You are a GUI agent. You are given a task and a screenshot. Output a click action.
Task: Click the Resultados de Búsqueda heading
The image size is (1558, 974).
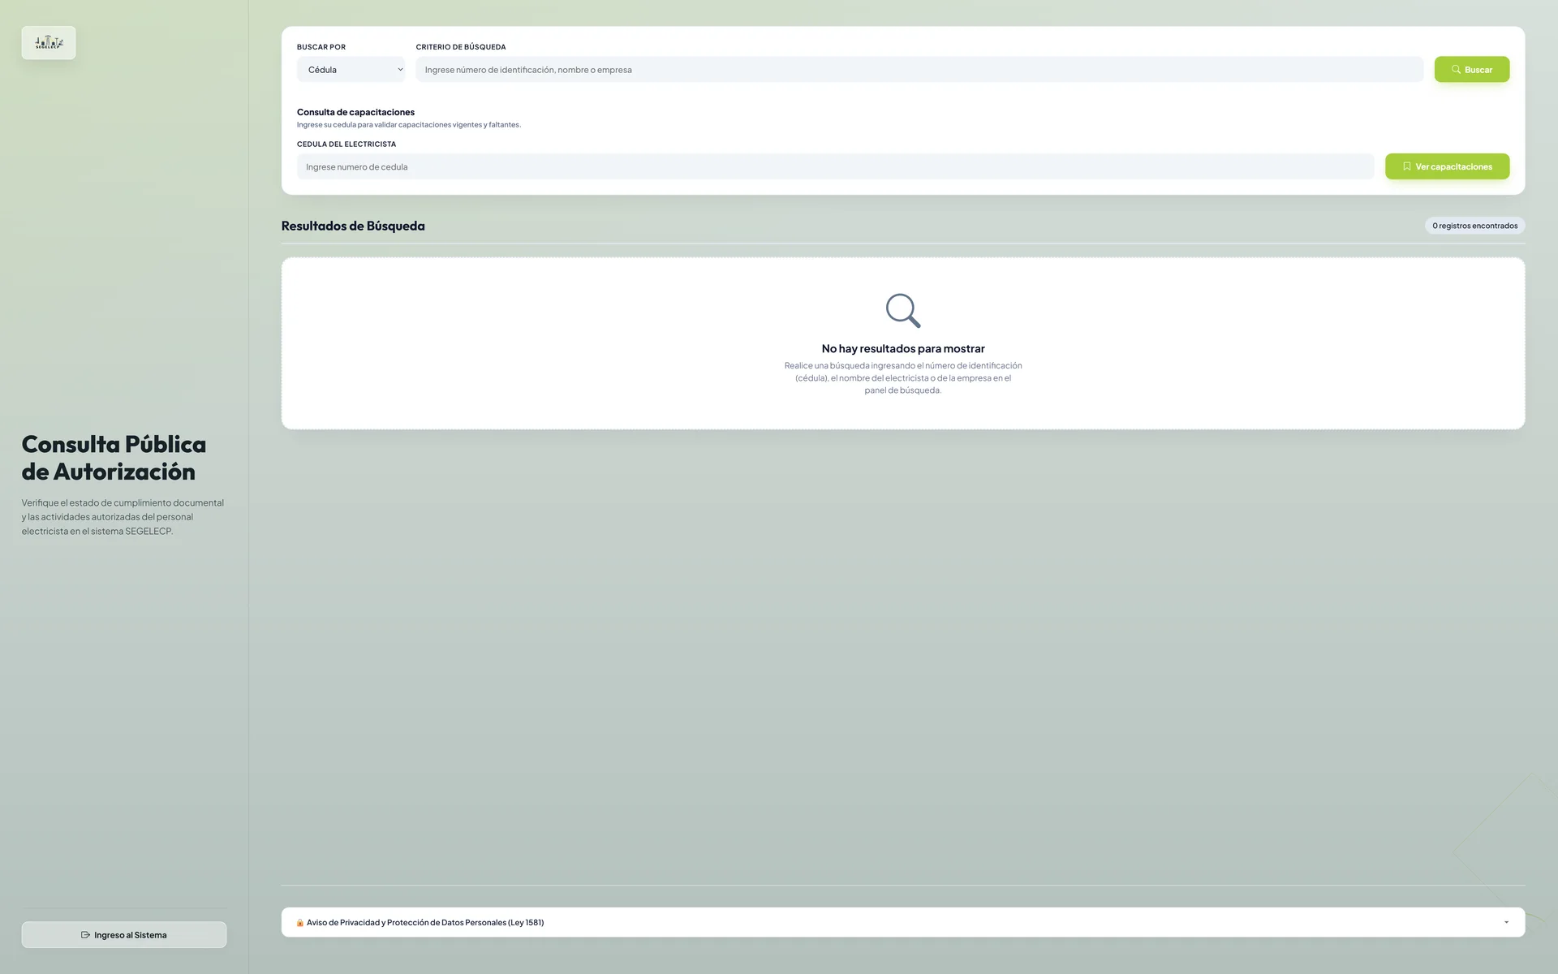click(x=353, y=226)
